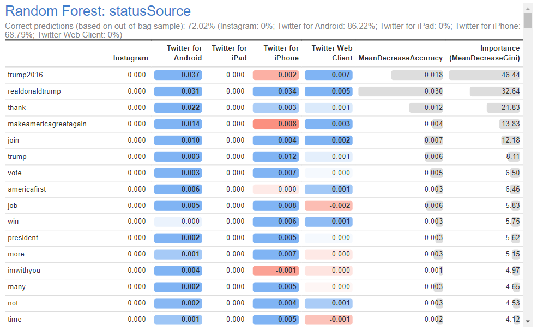This screenshot has width=537, height=331.
Task: Click the MeanDecreaseAccuracy column header
Action: pos(400,58)
